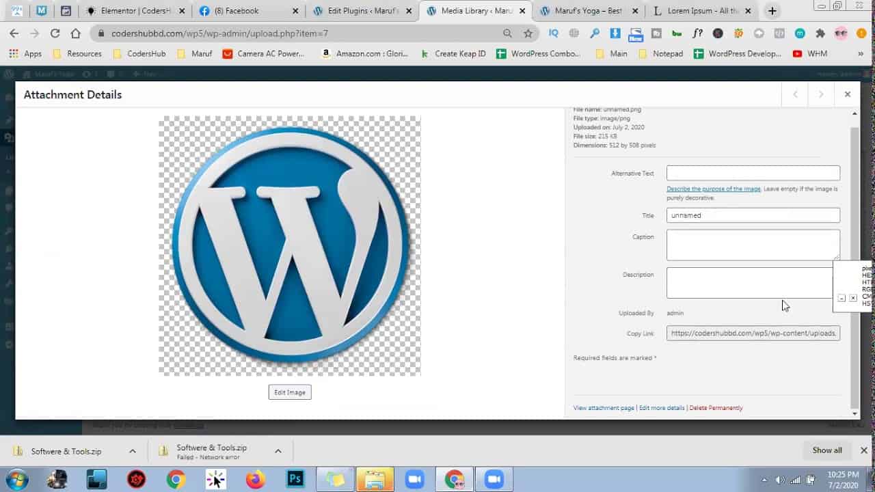875x492 pixels.
Task: Open a new browser tab
Action: tap(772, 11)
